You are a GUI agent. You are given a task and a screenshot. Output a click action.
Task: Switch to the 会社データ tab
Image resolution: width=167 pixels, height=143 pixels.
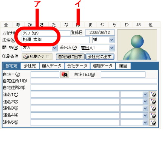pyautogui.click(x=77, y=66)
